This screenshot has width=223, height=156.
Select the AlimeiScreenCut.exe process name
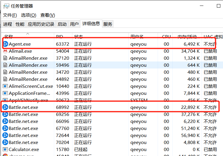[31, 86]
